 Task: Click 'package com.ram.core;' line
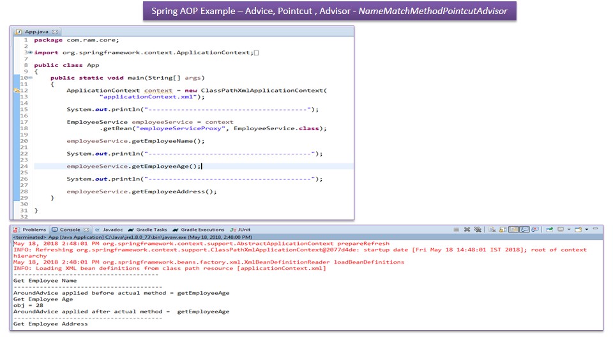pyautogui.click(x=76, y=40)
